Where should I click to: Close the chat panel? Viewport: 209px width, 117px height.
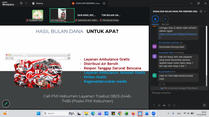point(205,11)
